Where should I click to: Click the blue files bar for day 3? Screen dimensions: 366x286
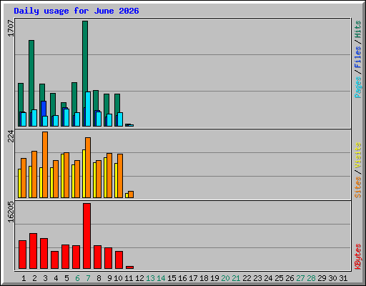coord(44,109)
